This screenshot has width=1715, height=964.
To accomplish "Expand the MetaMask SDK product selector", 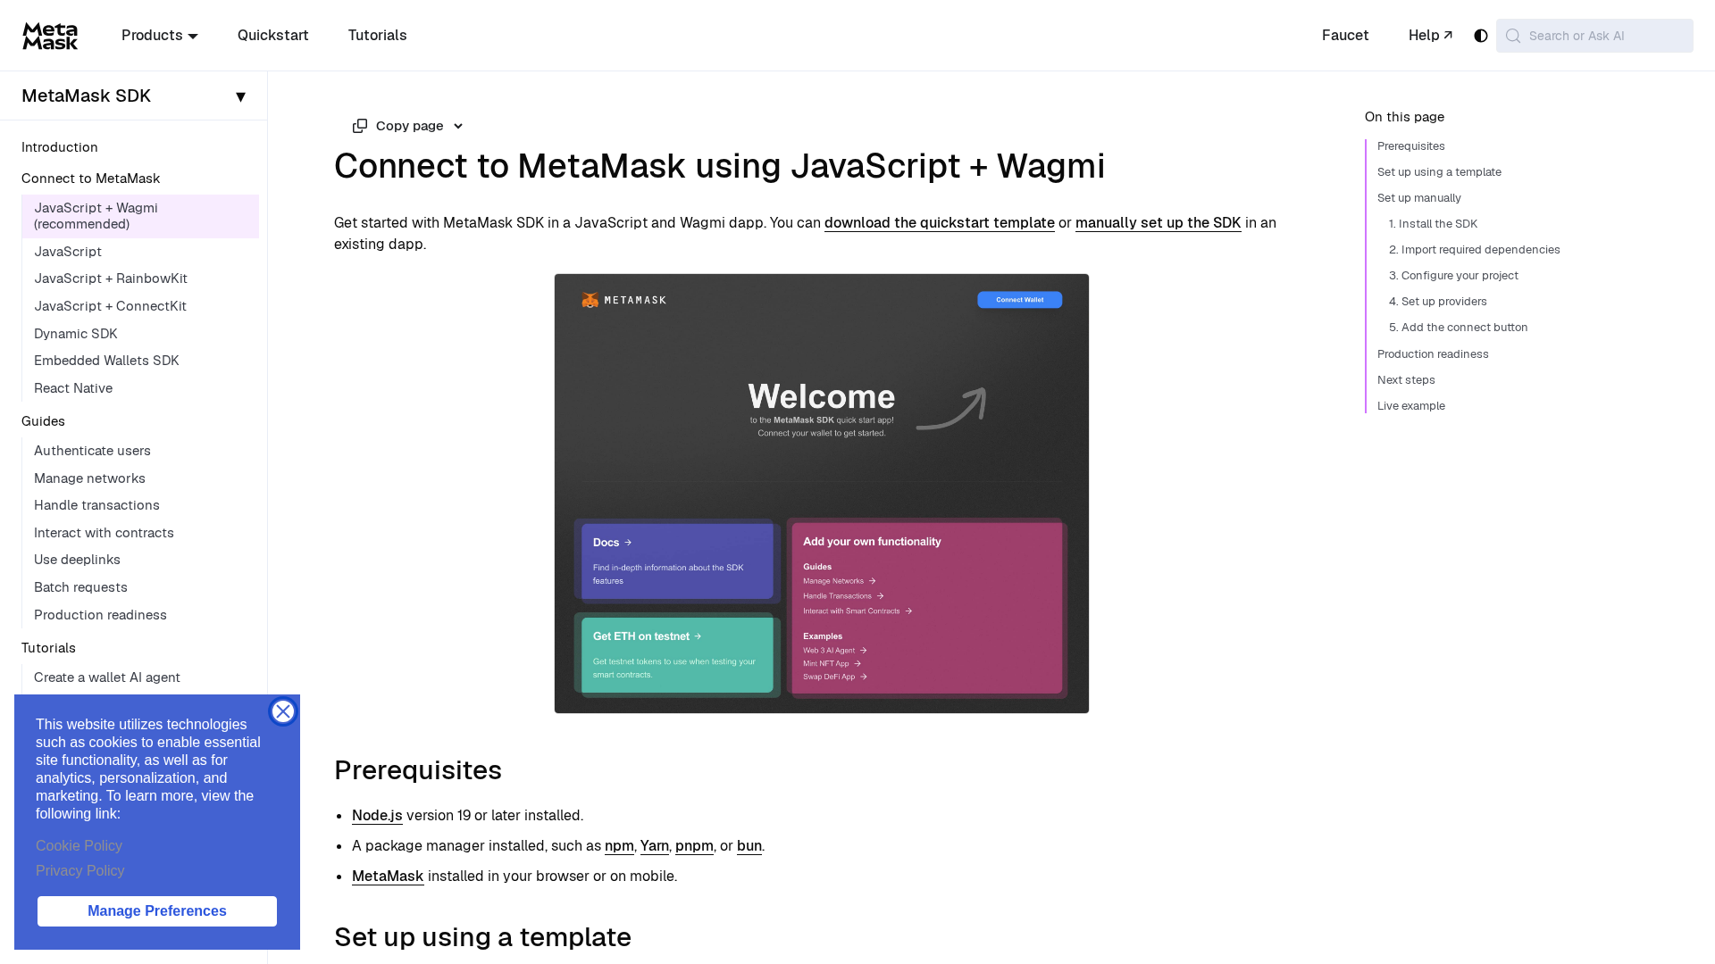I will tap(134, 96).
